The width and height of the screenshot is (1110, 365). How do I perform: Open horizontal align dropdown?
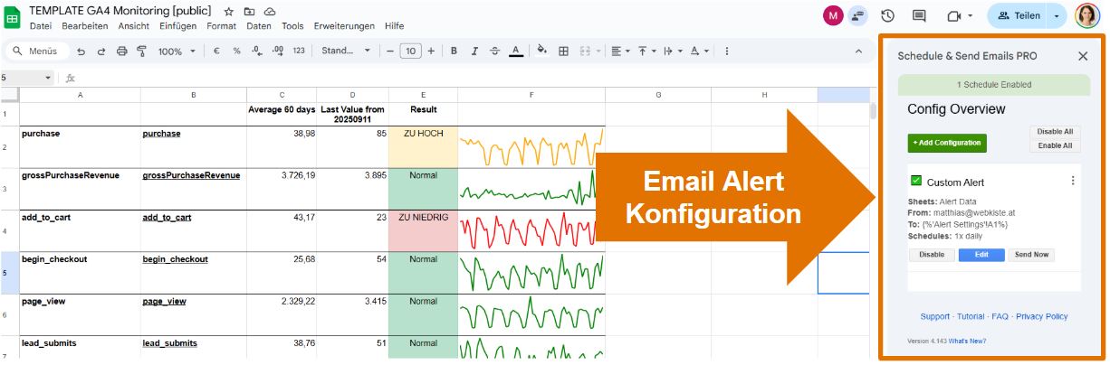620,51
